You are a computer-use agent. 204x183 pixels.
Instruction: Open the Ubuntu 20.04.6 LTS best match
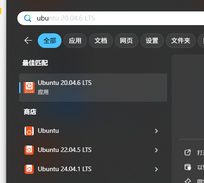(x=93, y=88)
